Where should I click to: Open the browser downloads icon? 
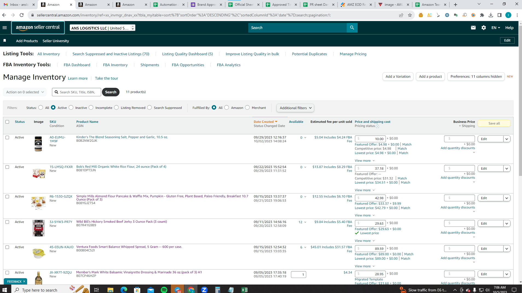pos(491,15)
